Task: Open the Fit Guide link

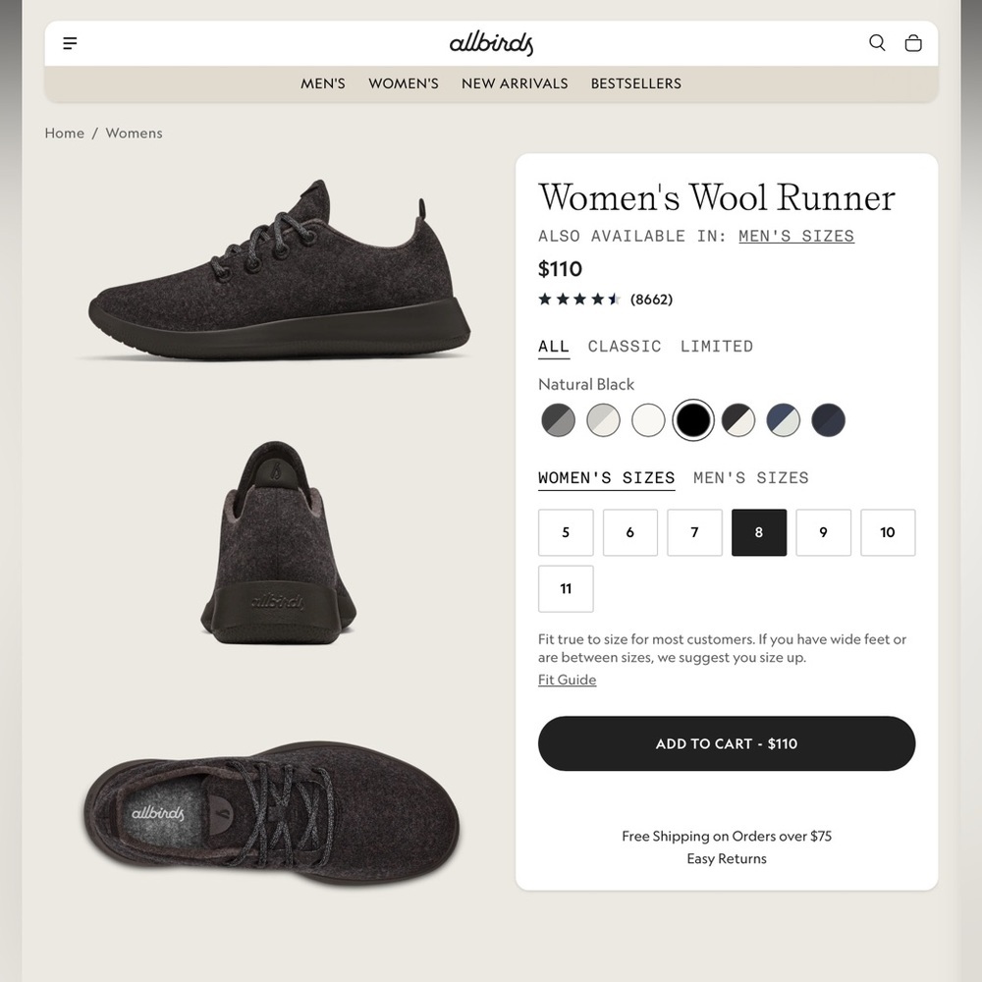Action: [x=567, y=680]
